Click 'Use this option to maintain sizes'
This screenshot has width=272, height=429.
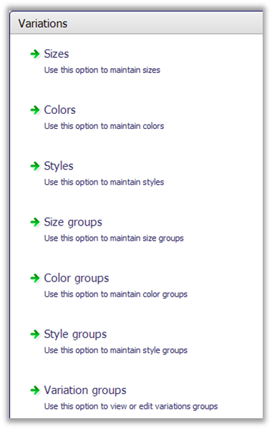pos(102,70)
